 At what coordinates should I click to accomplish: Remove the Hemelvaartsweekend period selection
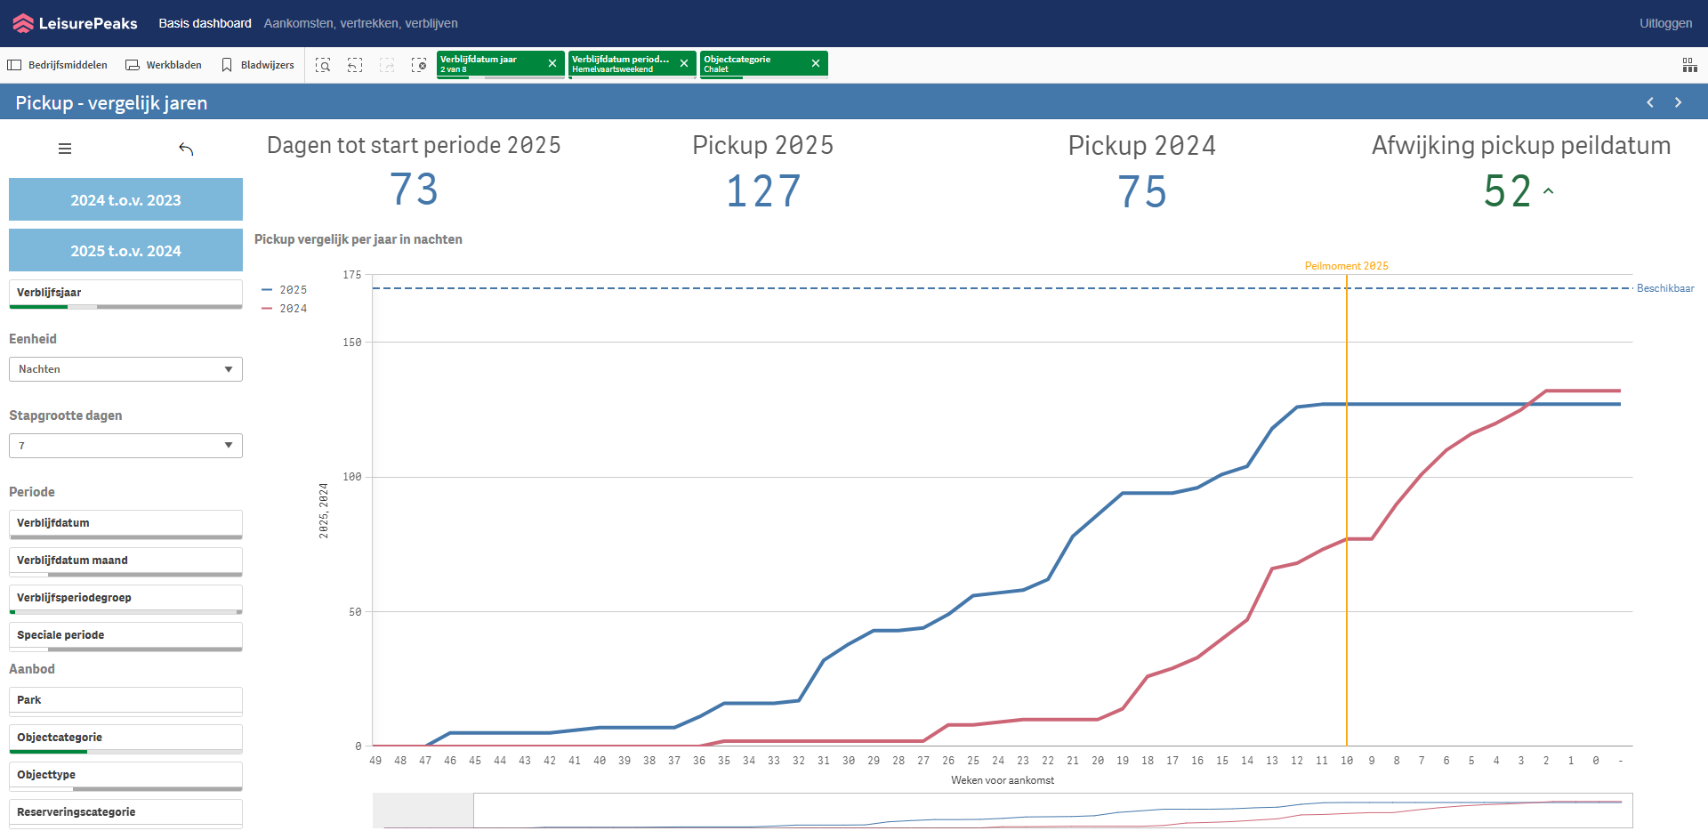click(x=684, y=63)
